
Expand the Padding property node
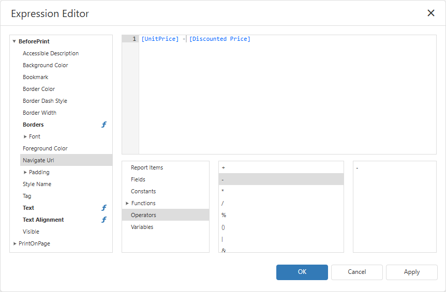(x=25, y=173)
